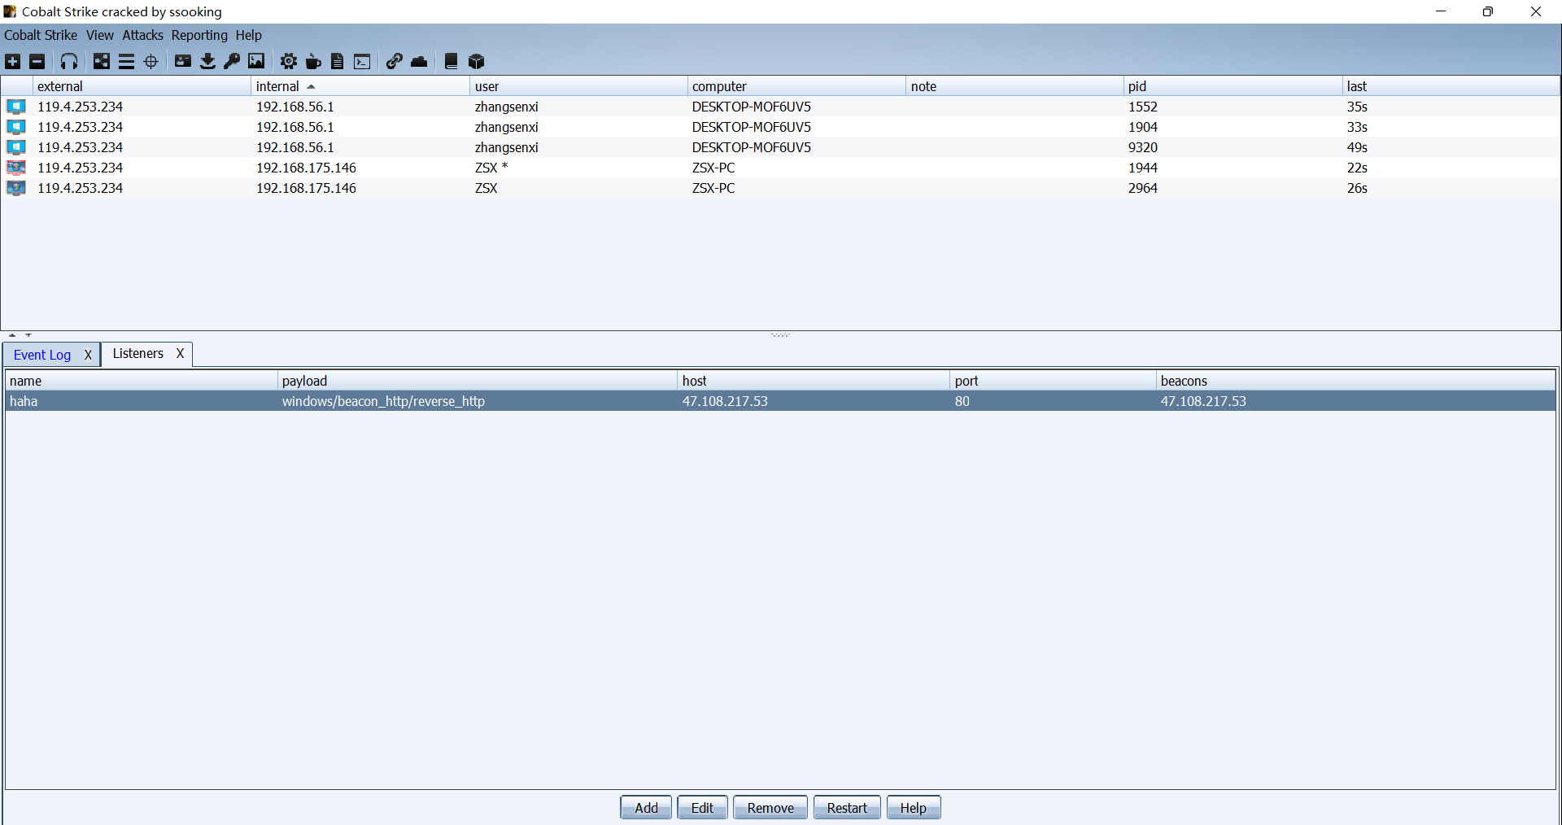The height and width of the screenshot is (825, 1562).
Task: Click the Add listener button
Action: click(646, 808)
